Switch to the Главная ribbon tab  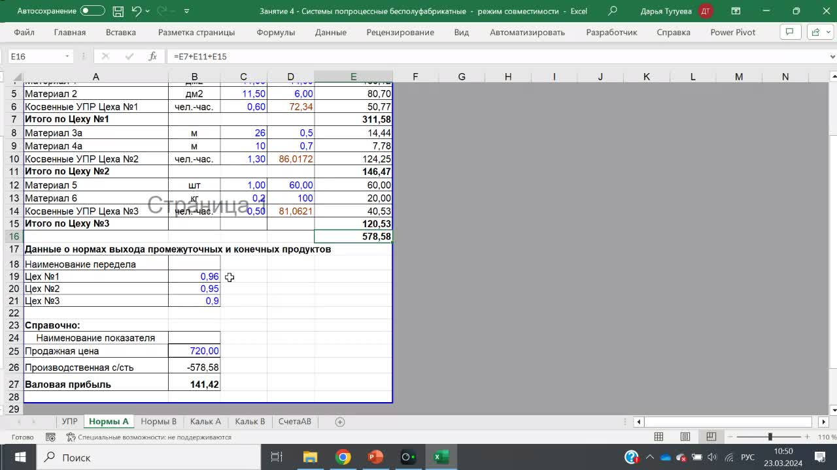pos(70,32)
